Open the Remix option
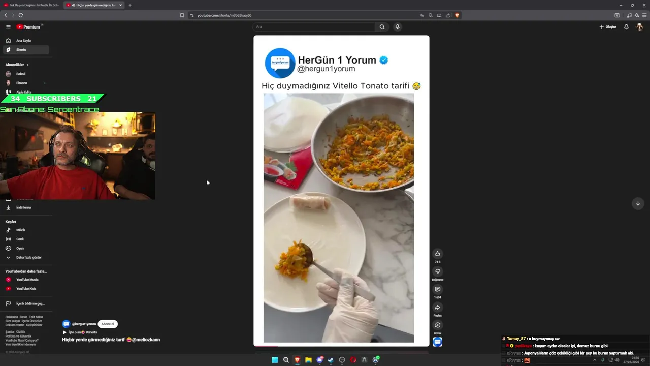Screen dimensions: 650x366 pyautogui.click(x=438, y=325)
